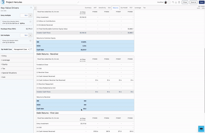The width and height of the screenshot is (205, 133).
Task: Edit the Project Hercules title pencil icon
Action: 78,2
